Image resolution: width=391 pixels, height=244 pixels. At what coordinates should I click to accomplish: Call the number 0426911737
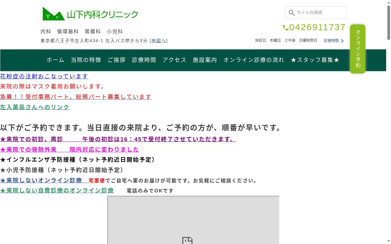(x=317, y=27)
